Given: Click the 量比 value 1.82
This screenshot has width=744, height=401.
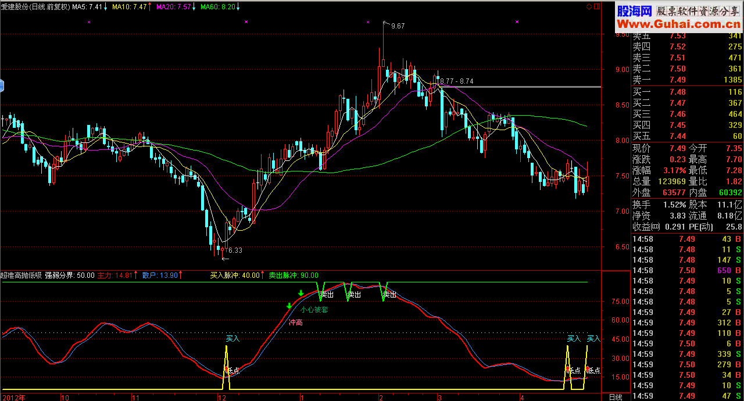Looking at the screenshot, I should click(734, 181).
